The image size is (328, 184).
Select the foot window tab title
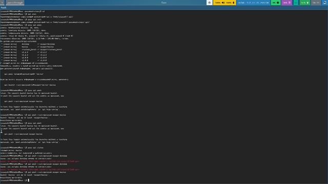[4, 8]
